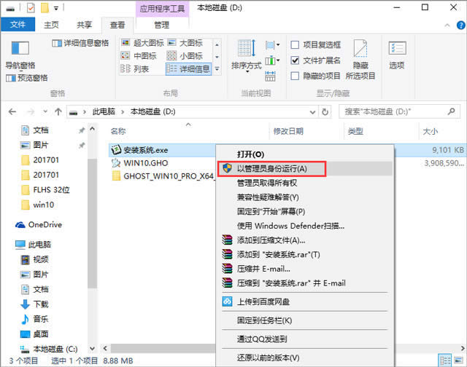Select the 安装系统.exe file icon

tap(115, 149)
